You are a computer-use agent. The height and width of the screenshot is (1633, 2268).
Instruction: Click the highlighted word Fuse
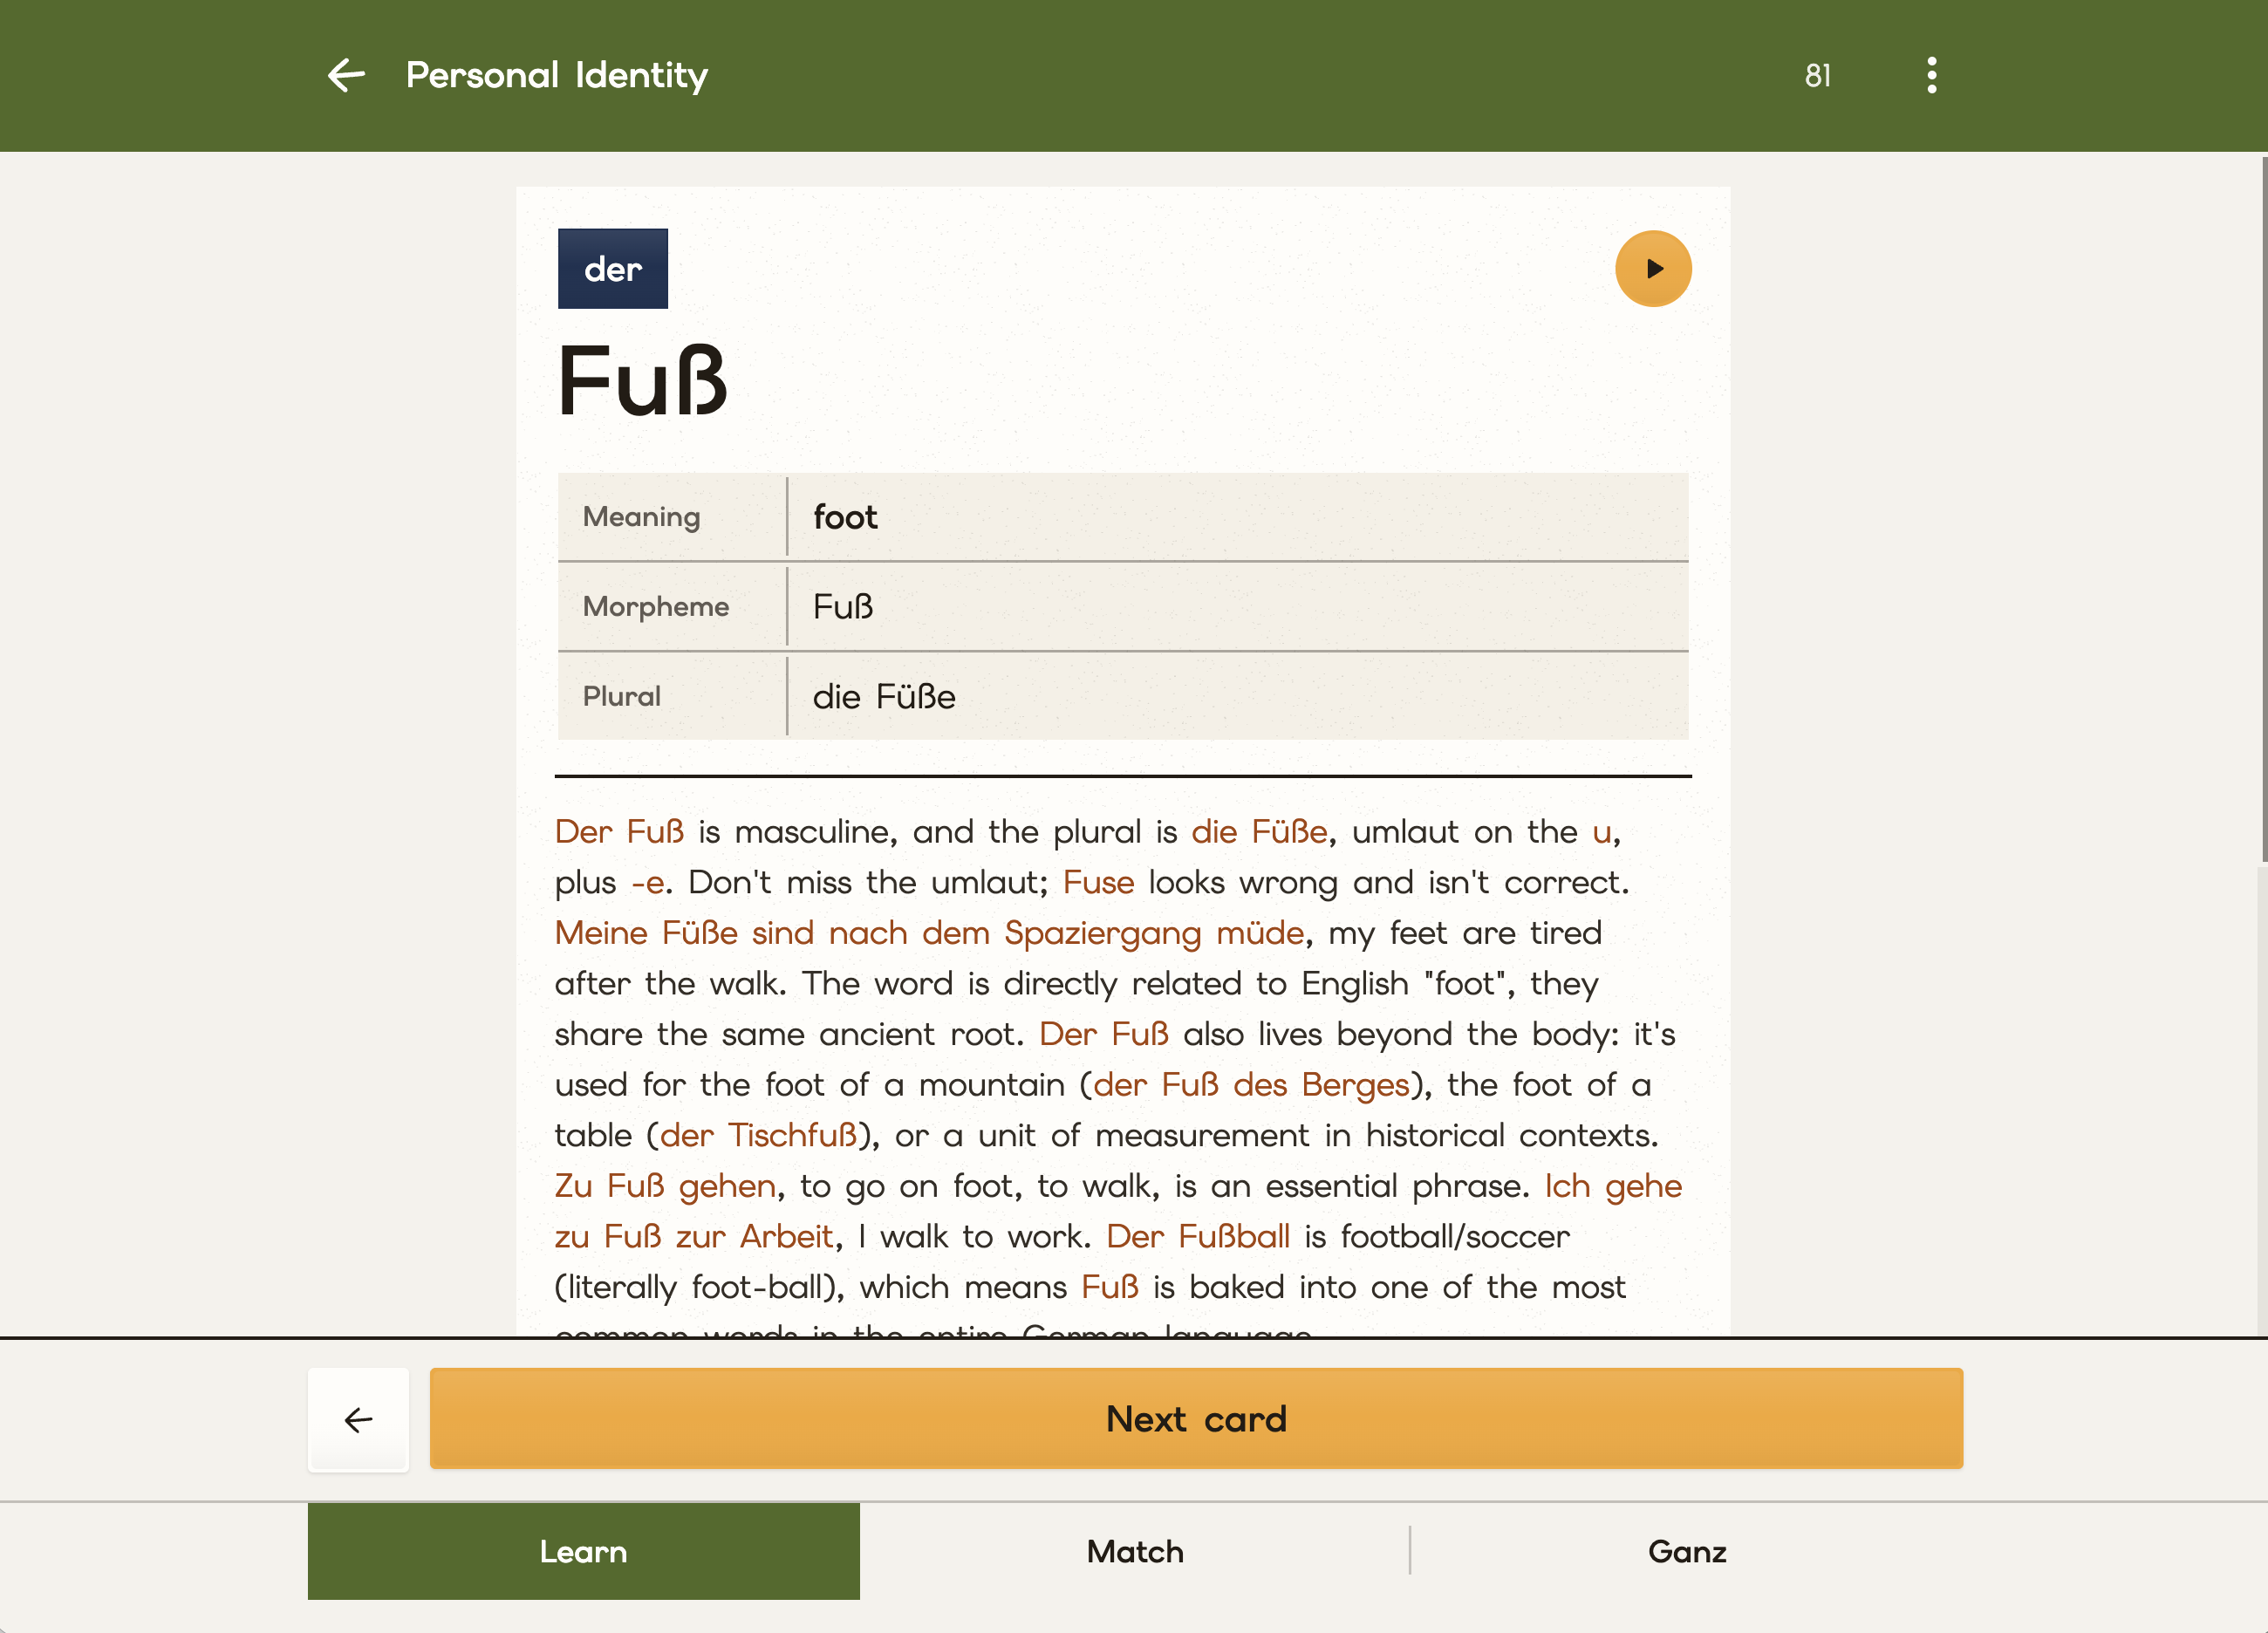click(x=1098, y=883)
